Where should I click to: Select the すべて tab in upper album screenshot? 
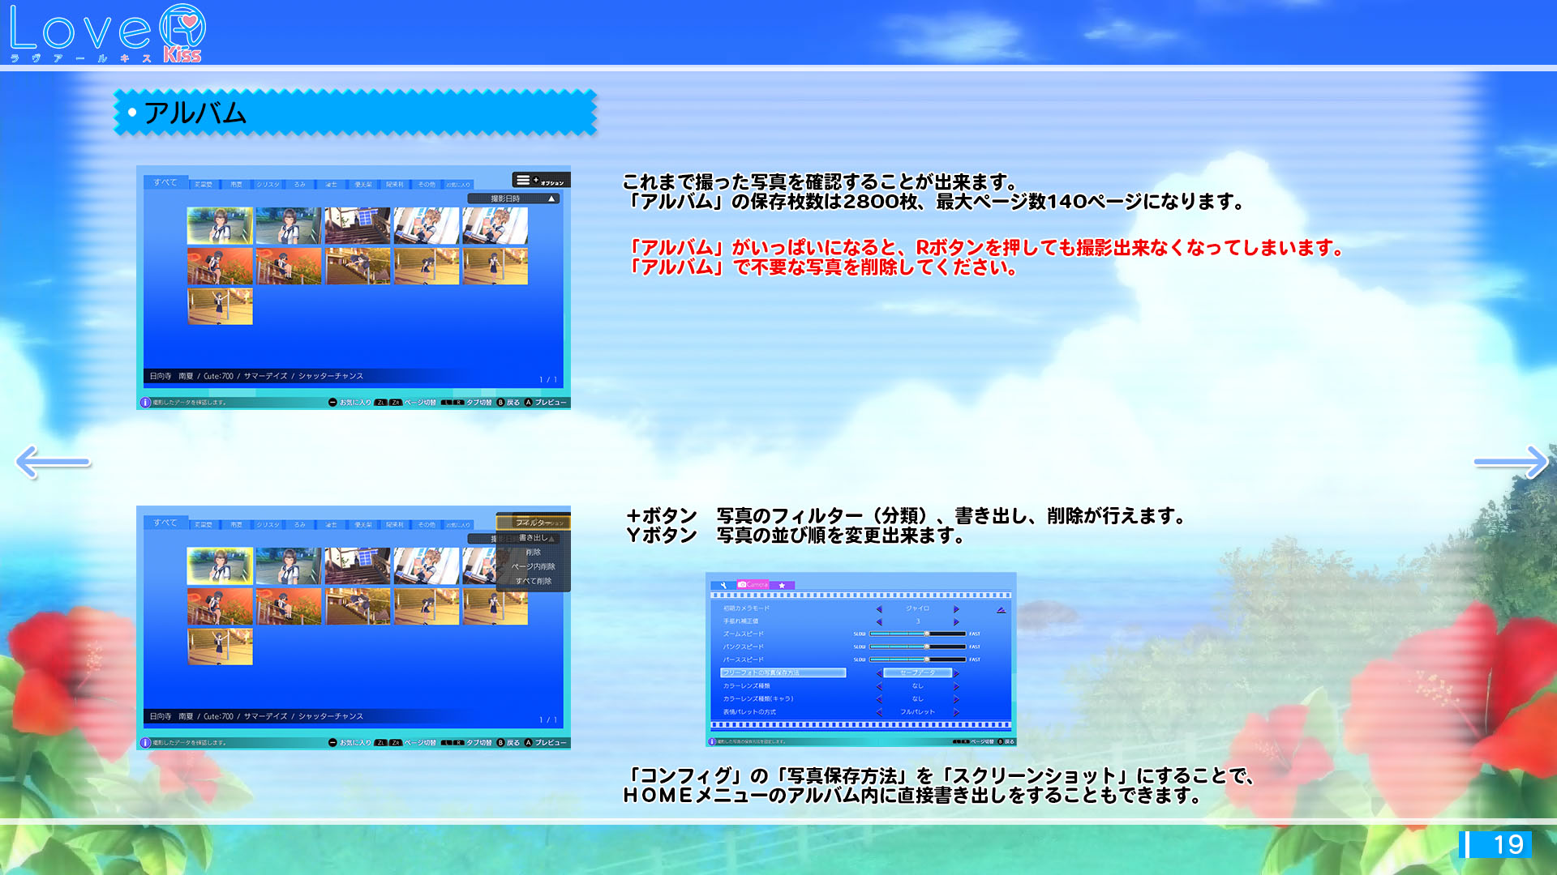click(x=165, y=183)
